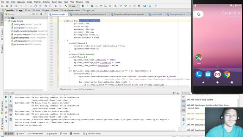Clear Run console with trash icon

point(11,119)
